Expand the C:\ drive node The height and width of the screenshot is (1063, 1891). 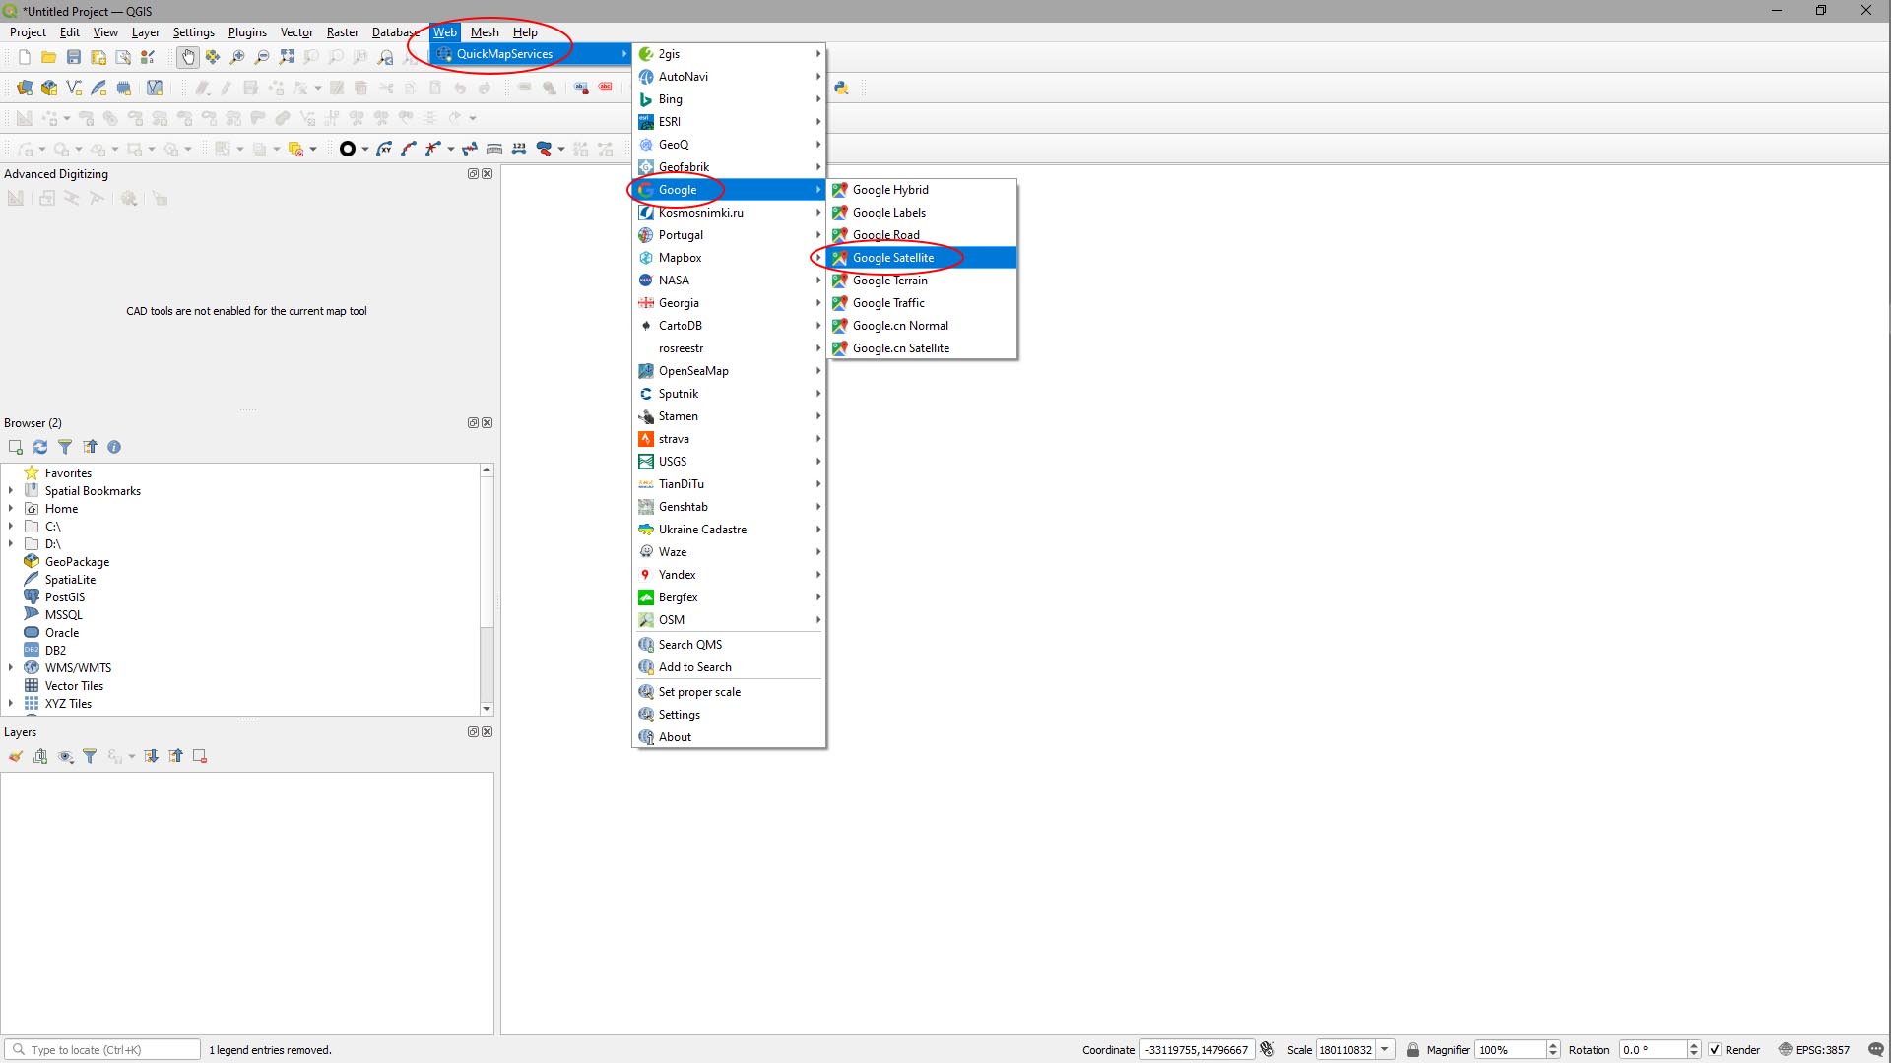pos(11,526)
